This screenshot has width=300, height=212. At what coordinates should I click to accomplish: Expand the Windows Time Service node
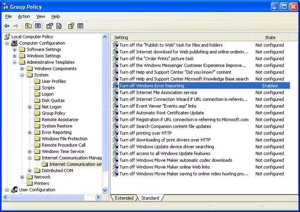point(30,152)
